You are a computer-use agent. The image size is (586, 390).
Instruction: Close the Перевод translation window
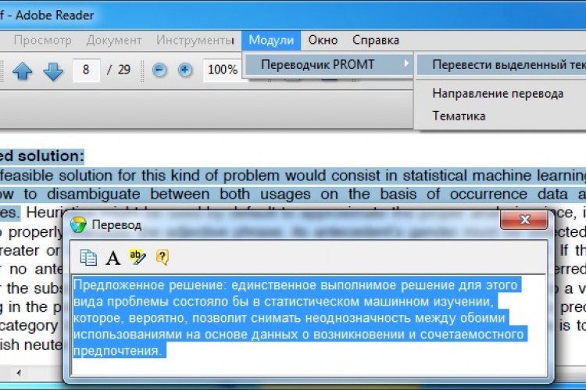[524, 220]
